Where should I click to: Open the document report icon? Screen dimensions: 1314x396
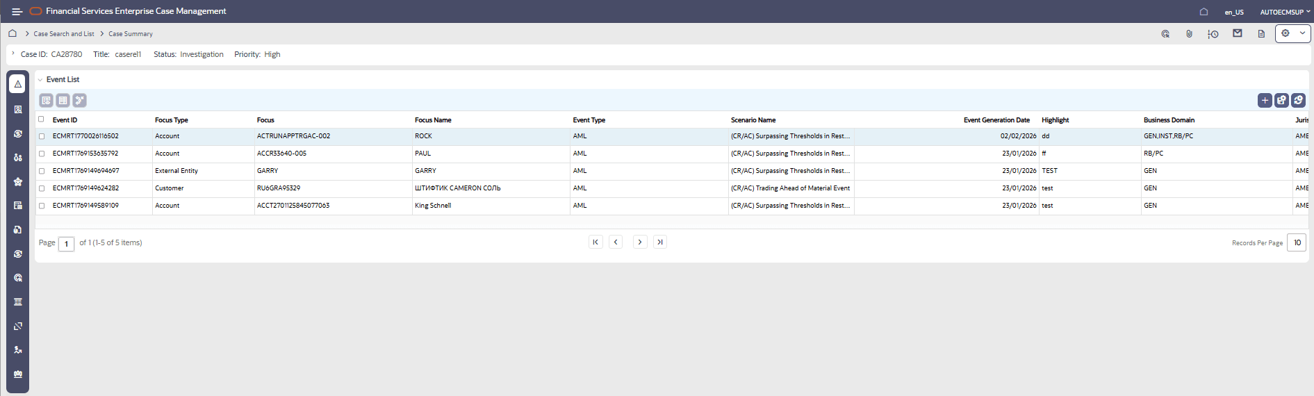(x=1261, y=33)
